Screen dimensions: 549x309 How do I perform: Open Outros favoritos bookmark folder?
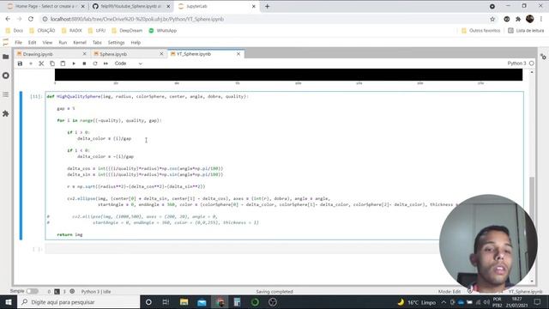[x=480, y=31]
